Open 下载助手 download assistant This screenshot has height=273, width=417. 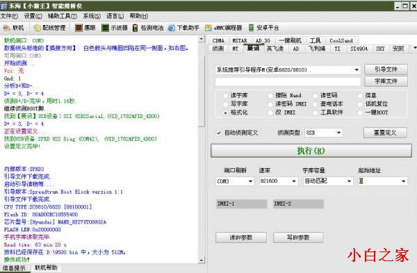click(183, 28)
